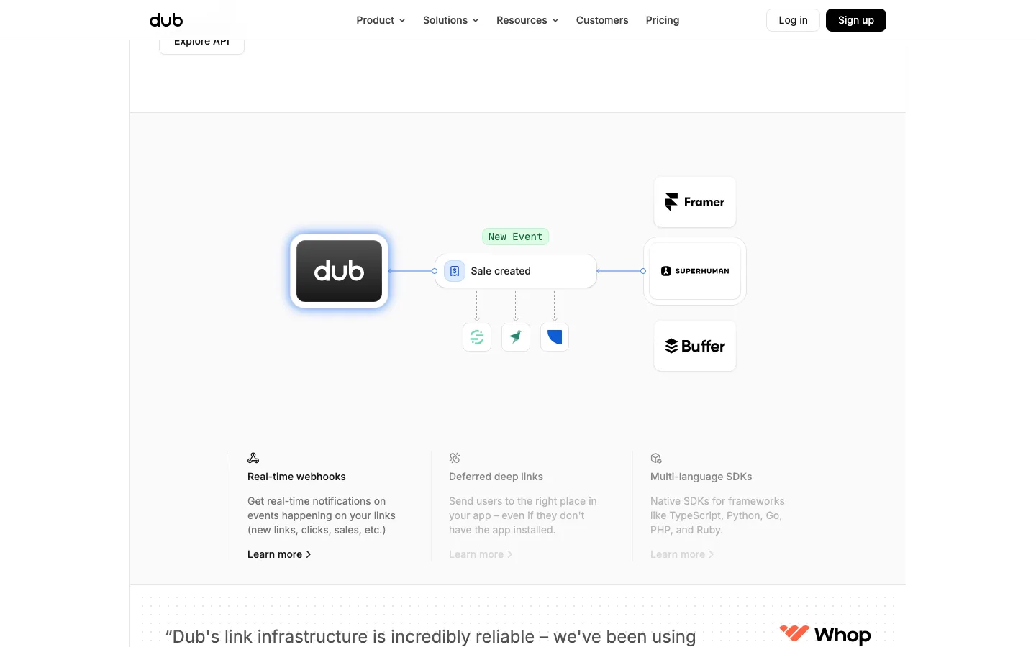1036x647 pixels.
Task: Open the Customers page
Action: pyautogui.click(x=602, y=20)
